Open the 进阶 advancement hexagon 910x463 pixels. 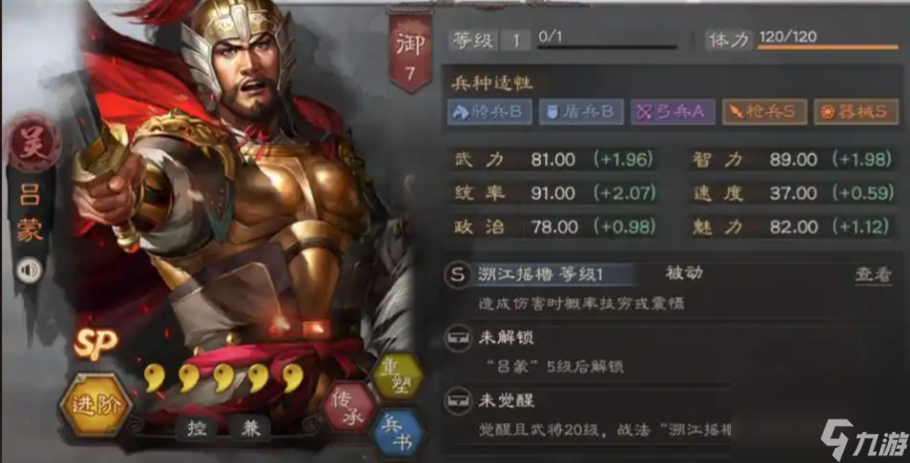[96, 404]
